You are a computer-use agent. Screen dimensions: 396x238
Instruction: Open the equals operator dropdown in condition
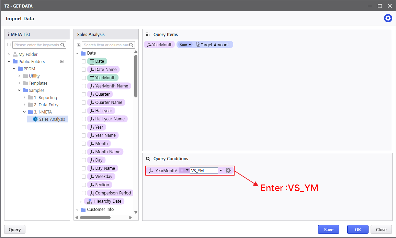pyautogui.click(x=185, y=170)
